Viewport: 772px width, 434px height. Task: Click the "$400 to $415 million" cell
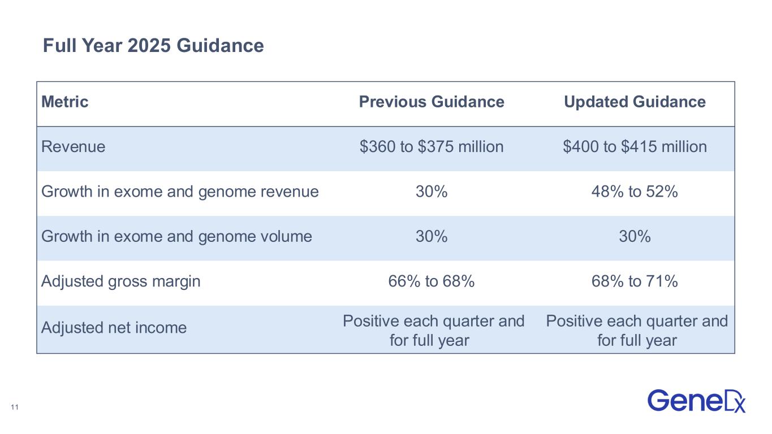[635, 147]
